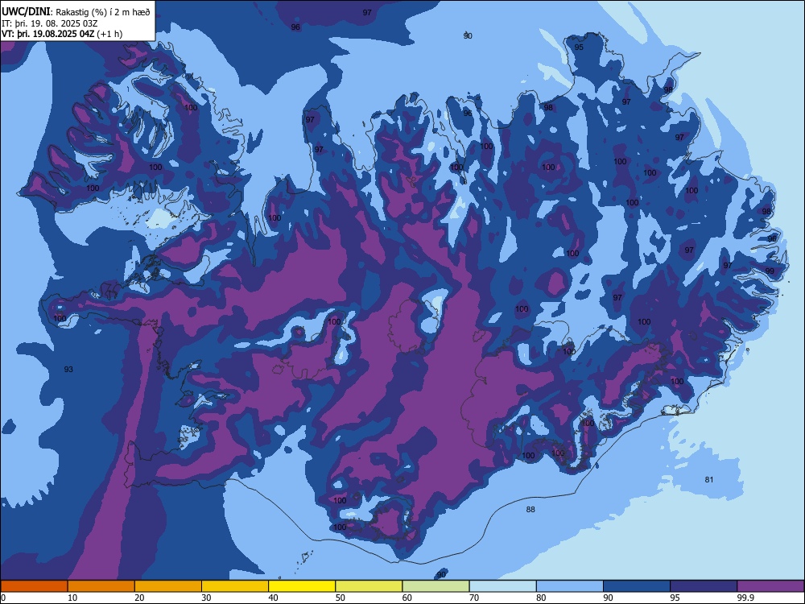The image size is (805, 604).
Task: Select the 95–99.9 indigo legend swatch
Action: point(704,586)
